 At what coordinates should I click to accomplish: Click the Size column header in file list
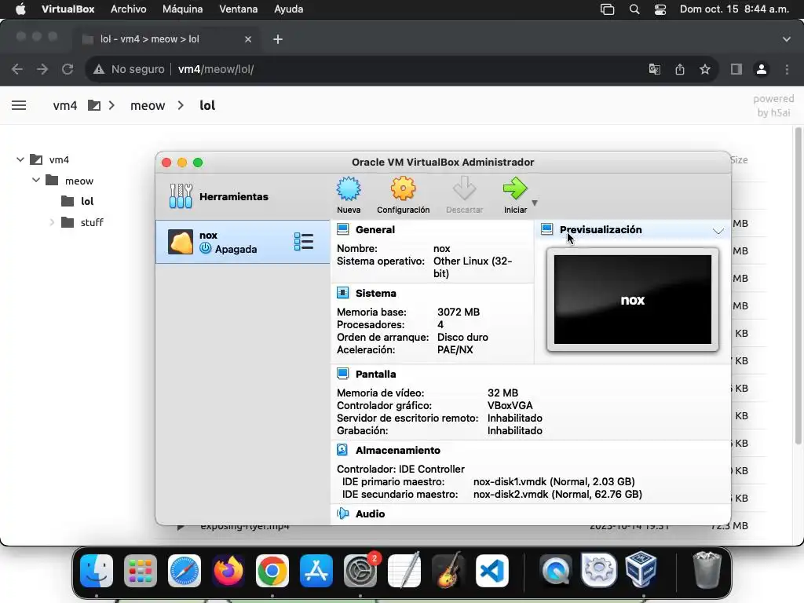[x=739, y=160]
